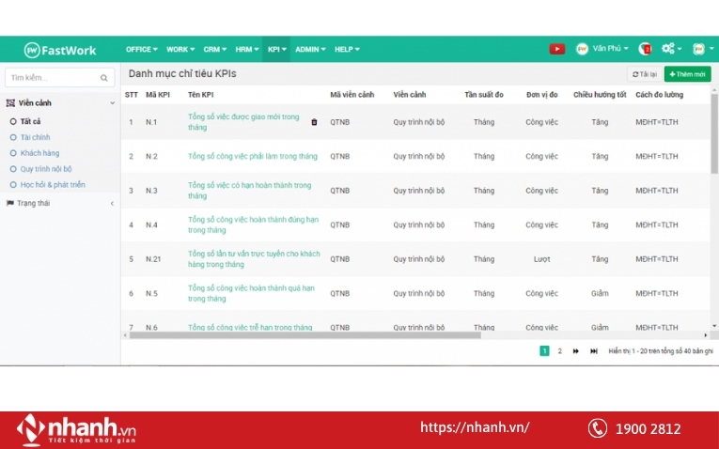Click the STT column header
This screenshot has width=719, height=449.
coord(132,95)
